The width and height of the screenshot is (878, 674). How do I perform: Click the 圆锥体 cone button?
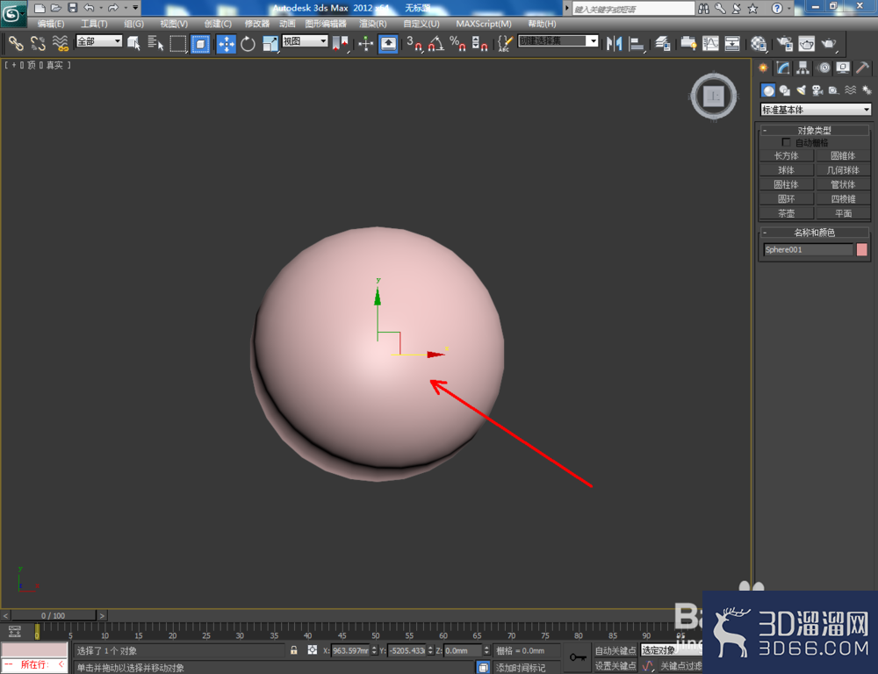(843, 155)
